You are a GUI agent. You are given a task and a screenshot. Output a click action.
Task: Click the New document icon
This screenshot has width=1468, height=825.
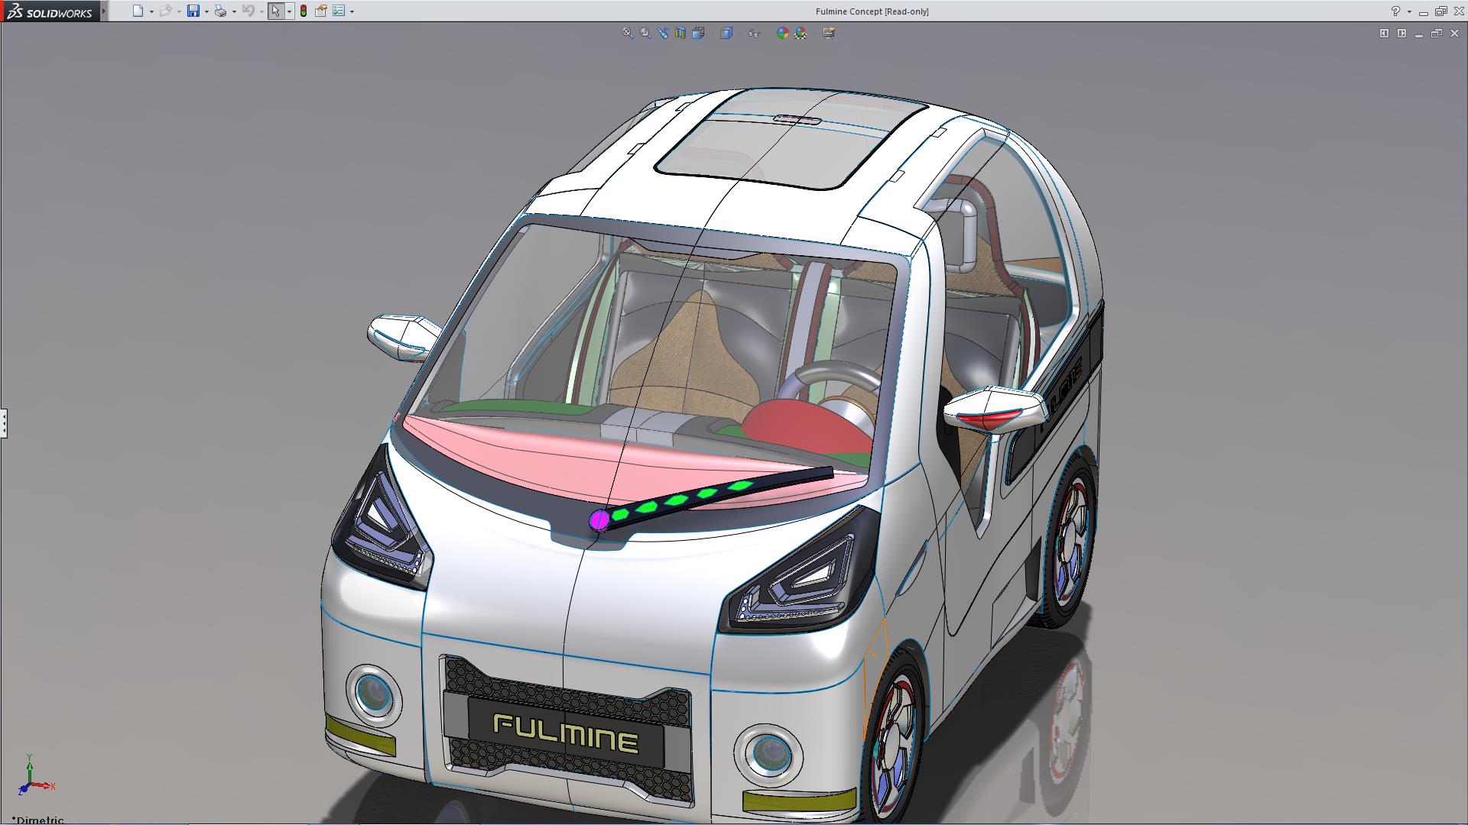(138, 11)
